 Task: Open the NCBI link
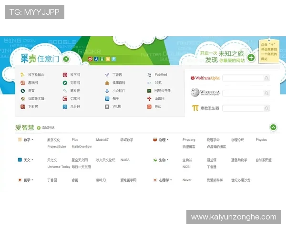[x=186, y=167]
